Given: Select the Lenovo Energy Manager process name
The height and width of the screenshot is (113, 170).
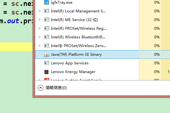Looking at the screenshot, I should point(73,72).
